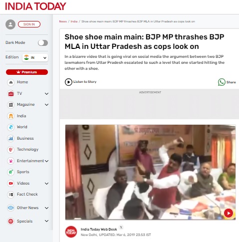The width and height of the screenshot is (239, 242).
Task: Click the WhatsApp share icon
Action: pyautogui.click(x=222, y=82)
